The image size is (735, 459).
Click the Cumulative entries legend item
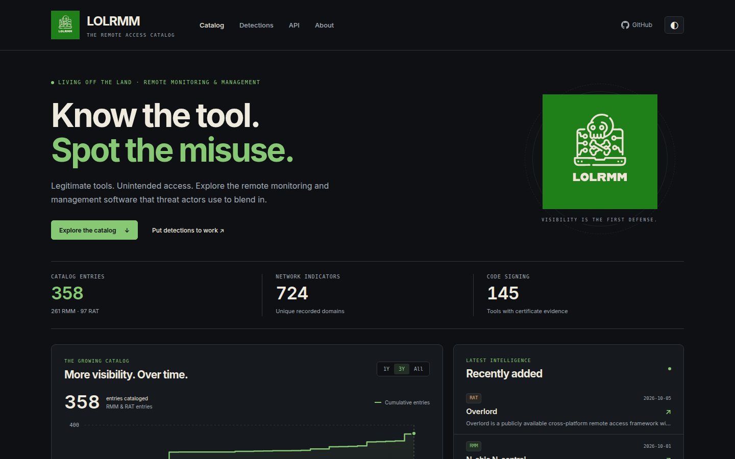[x=402, y=402]
